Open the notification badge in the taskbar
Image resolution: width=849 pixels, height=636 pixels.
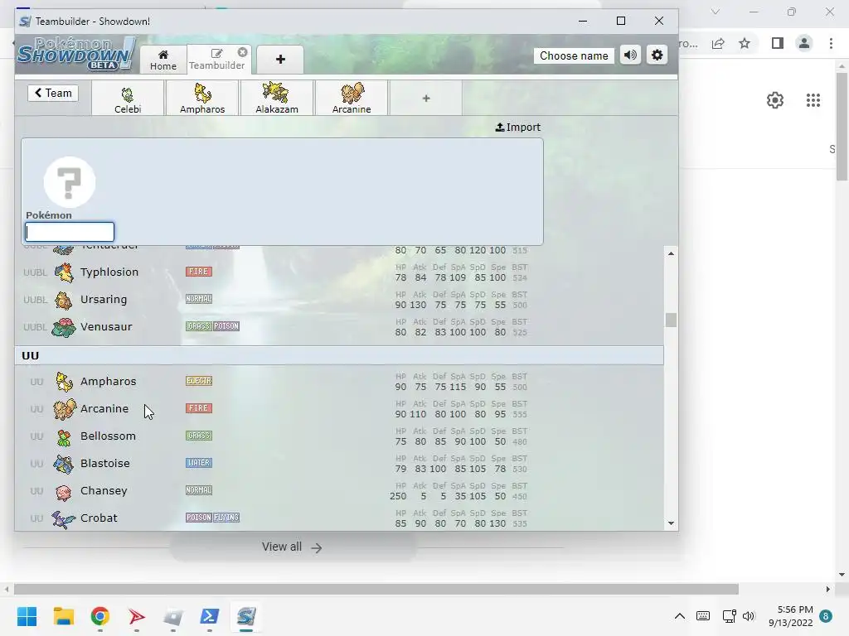826,616
